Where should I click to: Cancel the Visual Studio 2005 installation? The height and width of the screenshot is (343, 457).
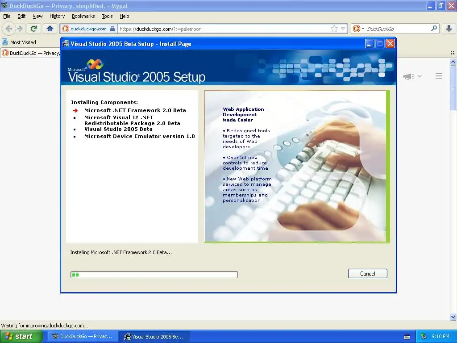368,274
